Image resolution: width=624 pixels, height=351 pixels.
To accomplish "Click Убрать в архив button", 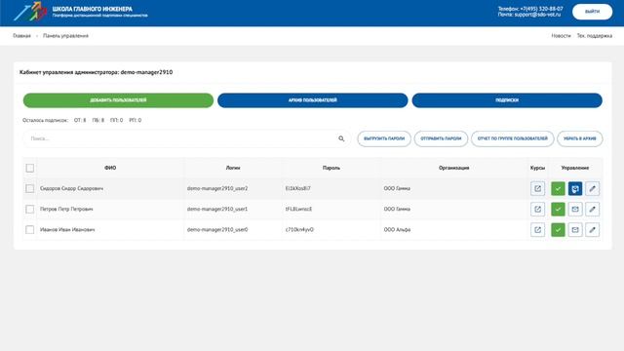I will [580, 138].
